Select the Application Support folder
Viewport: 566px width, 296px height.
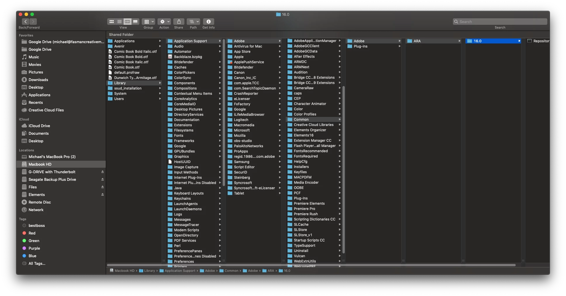tap(194, 41)
